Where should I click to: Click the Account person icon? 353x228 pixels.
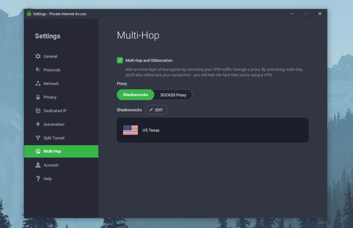coord(38,165)
